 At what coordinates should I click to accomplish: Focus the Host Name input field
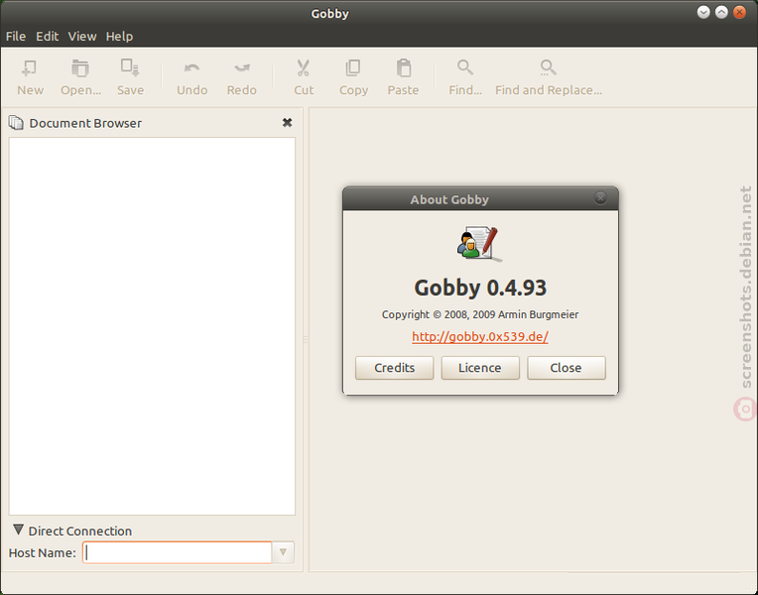click(x=178, y=552)
